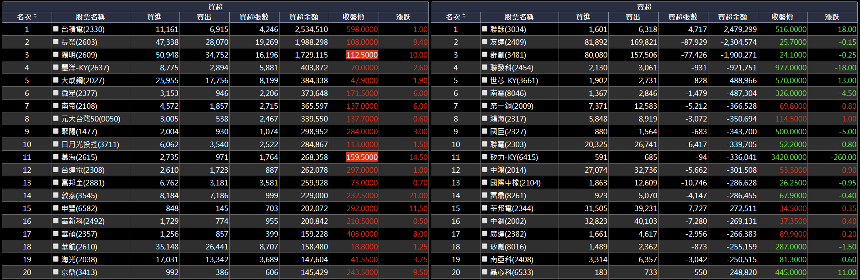Screen dimensions: 860x280
Task: Click 賣出 column header in 買超 table
Action: click(x=204, y=17)
